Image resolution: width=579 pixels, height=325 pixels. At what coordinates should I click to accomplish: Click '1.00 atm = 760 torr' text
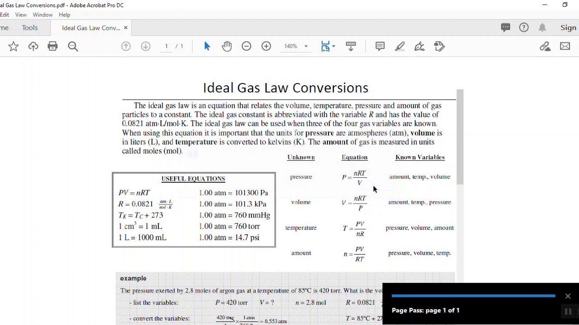[229, 226]
